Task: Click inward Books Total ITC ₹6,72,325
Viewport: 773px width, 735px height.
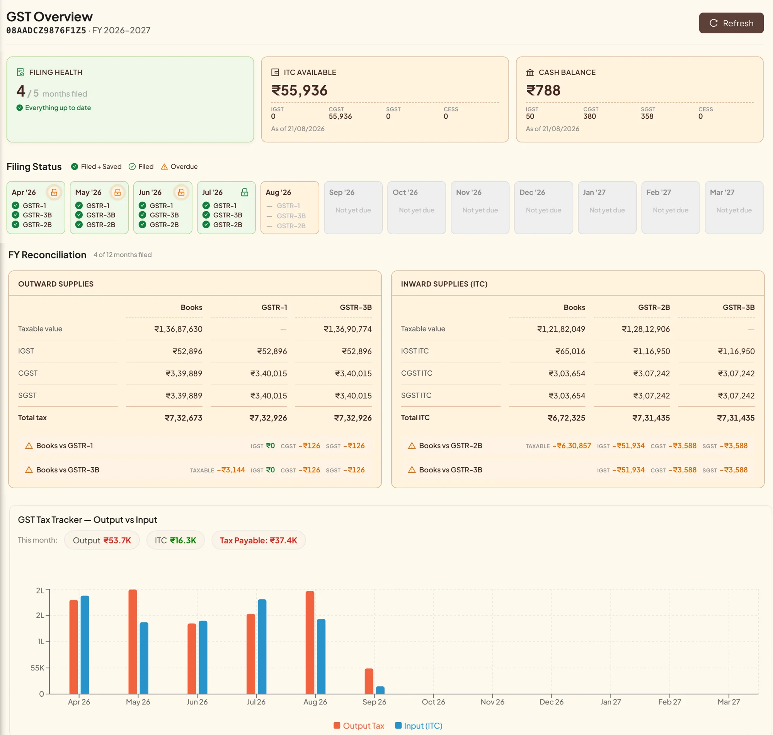Action: [x=566, y=418]
